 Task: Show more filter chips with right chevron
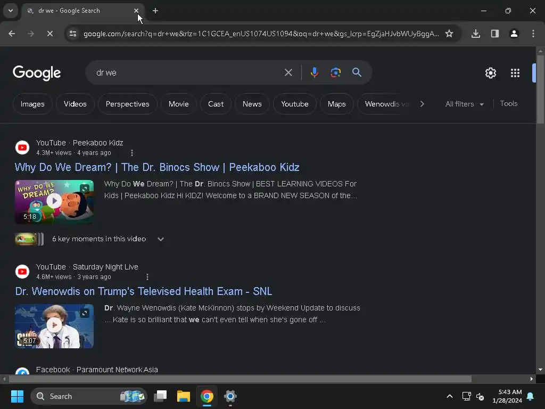tap(422, 104)
